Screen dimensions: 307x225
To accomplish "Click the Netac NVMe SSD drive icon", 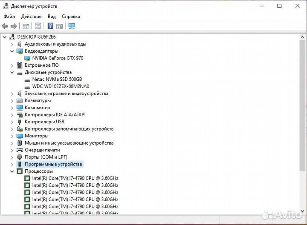I will coord(27,80).
